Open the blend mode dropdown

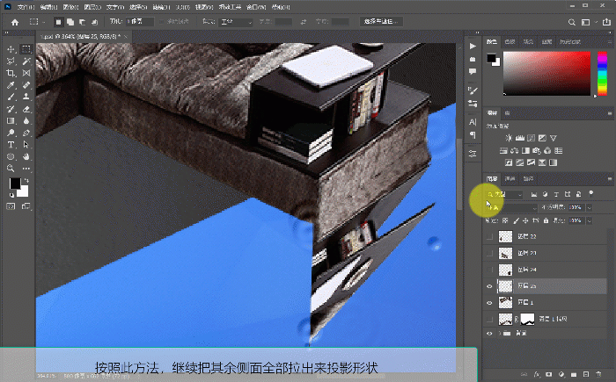(x=511, y=207)
